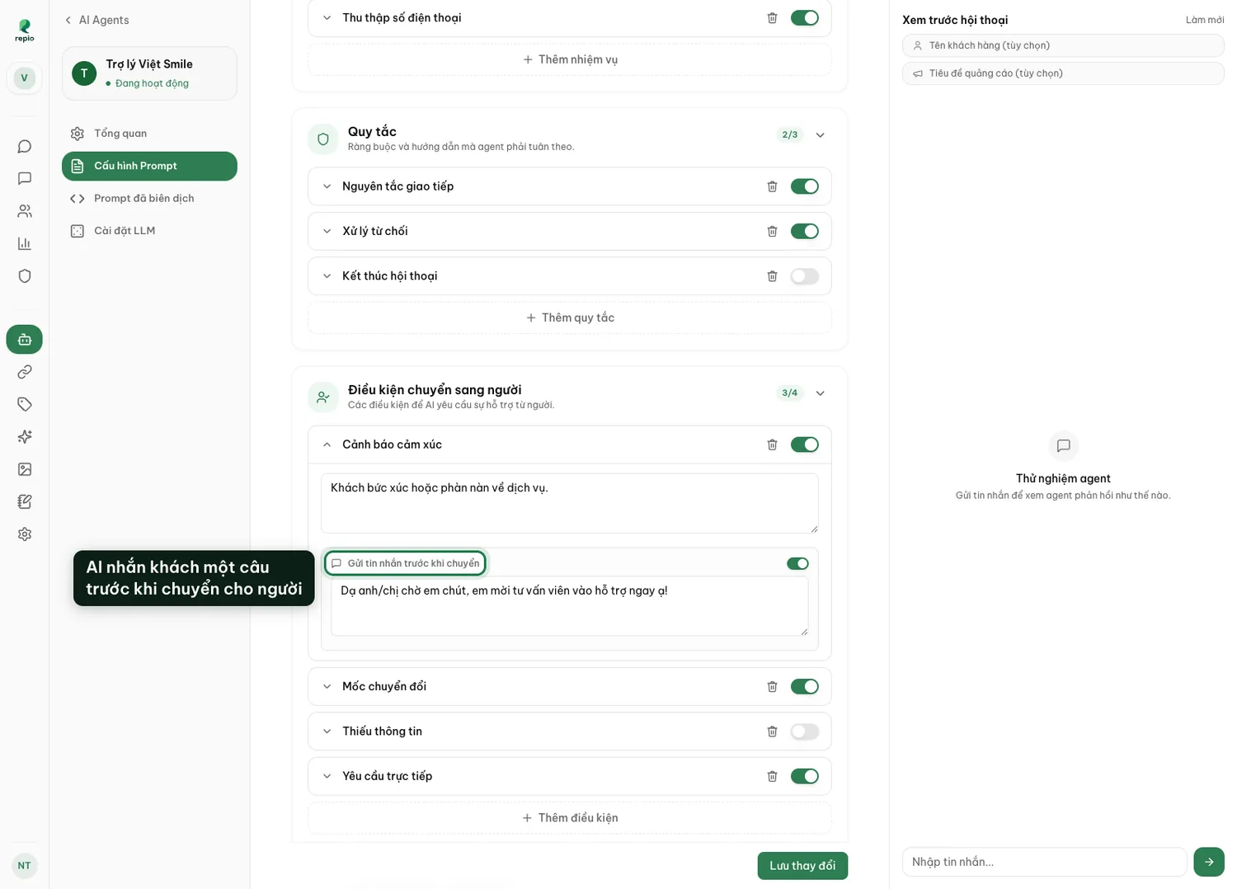The width and height of the screenshot is (1237, 889).
Task: Open the bar chart analytics icon
Action: tap(25, 243)
